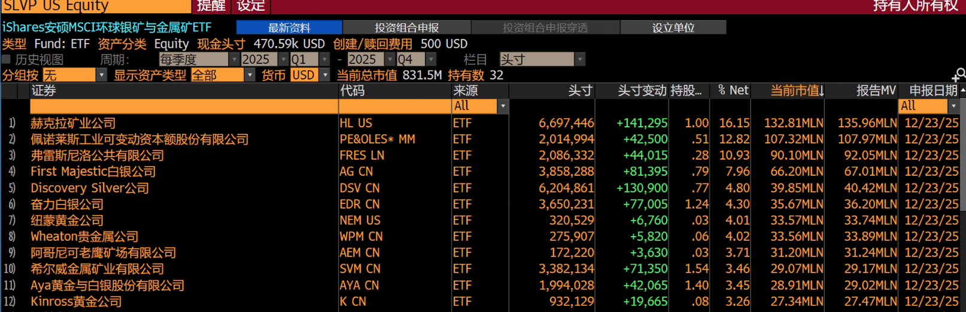The width and height of the screenshot is (966, 312).
Task: Open the 阿哥尼可老鹰矿场有限公司 holding
Action: 103,252
